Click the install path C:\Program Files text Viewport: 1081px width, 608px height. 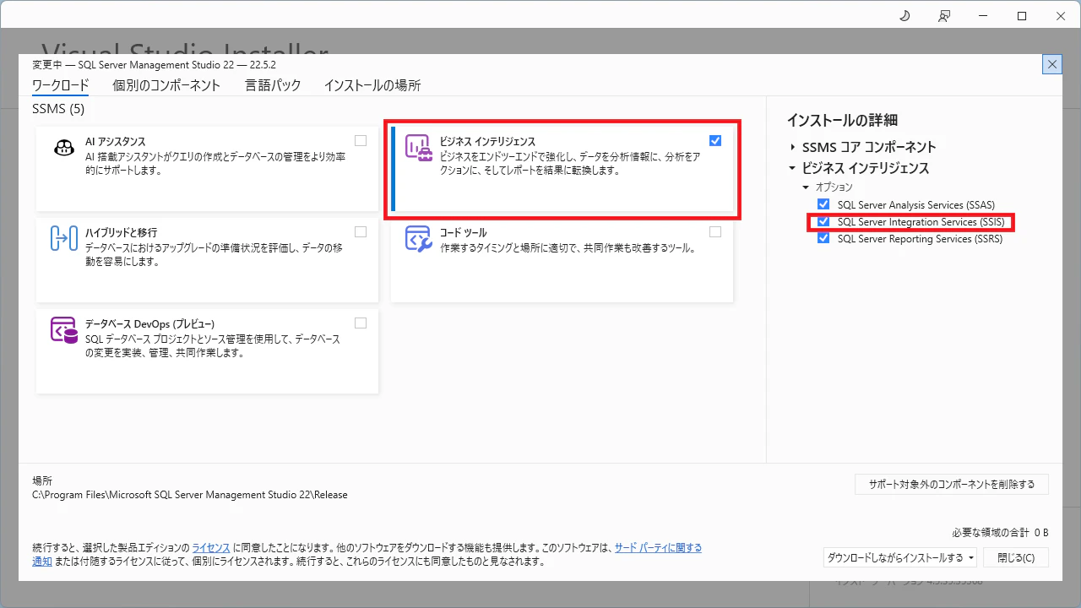(x=190, y=495)
